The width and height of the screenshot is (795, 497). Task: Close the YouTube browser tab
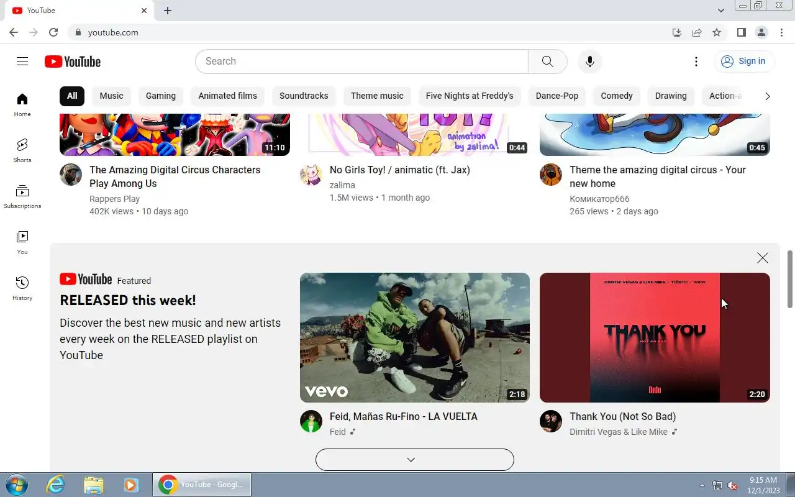[144, 11]
